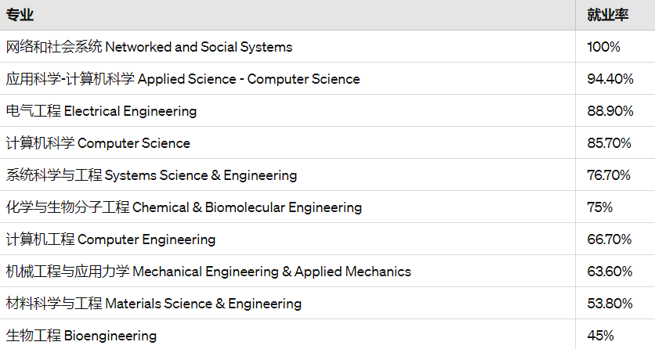Select Materials Science & Engineering row

pyautogui.click(x=327, y=304)
